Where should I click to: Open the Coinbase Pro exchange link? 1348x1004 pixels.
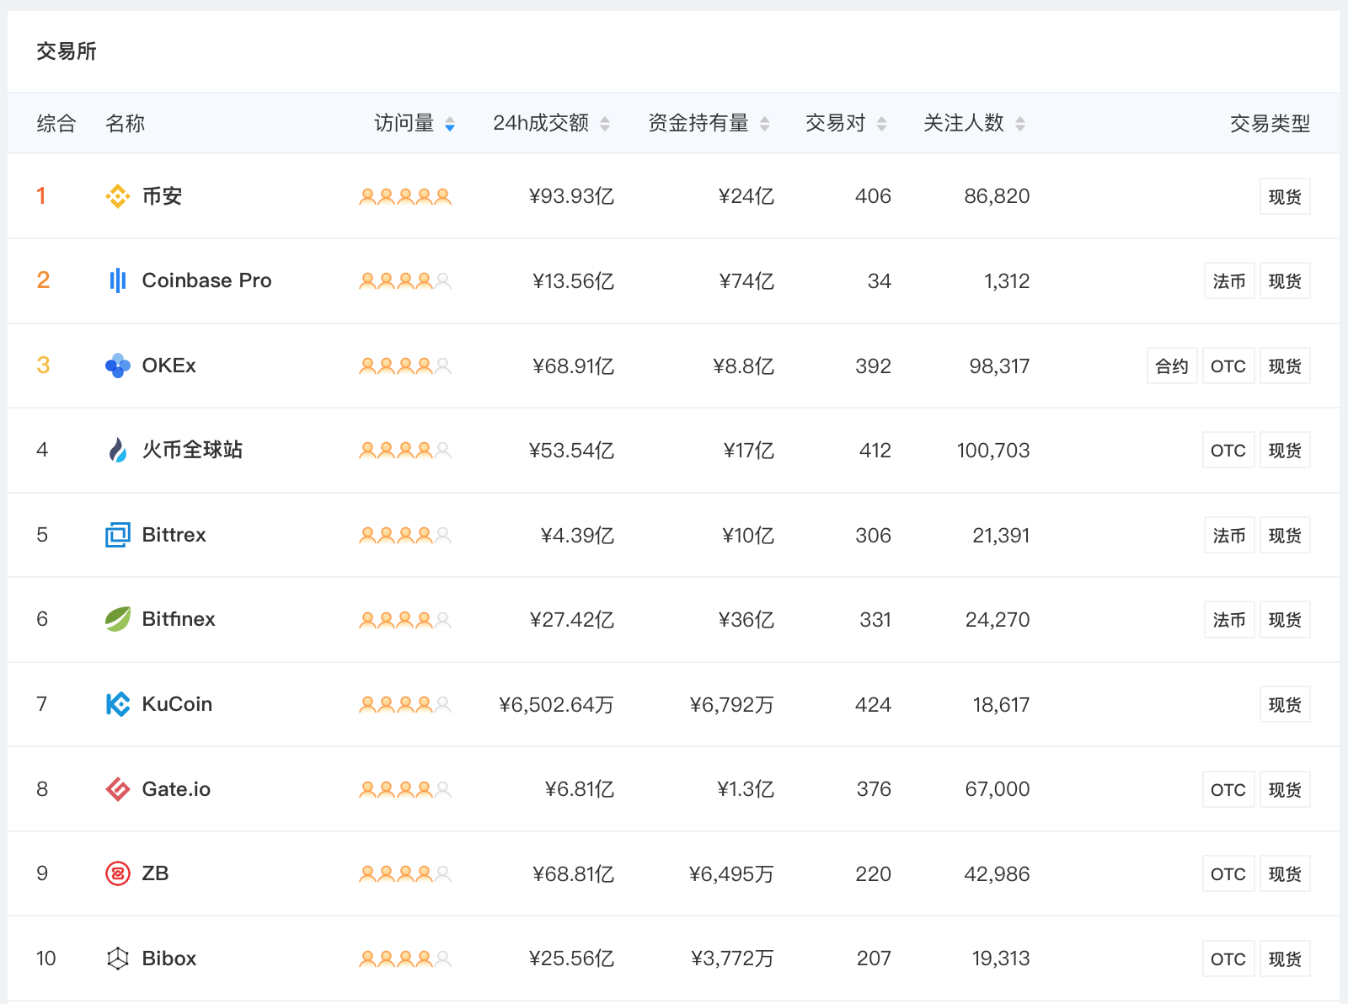point(206,280)
